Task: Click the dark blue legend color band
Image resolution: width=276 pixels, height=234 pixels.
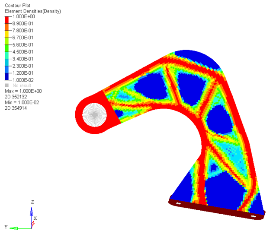Action: click(x=6, y=76)
